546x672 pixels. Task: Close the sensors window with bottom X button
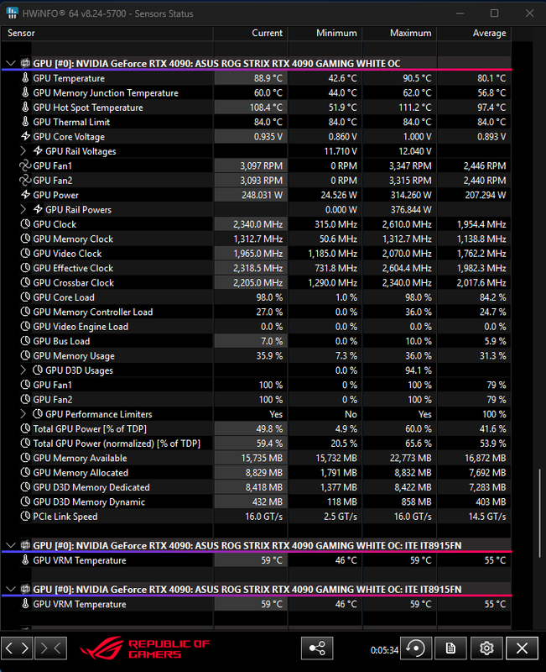(522, 648)
